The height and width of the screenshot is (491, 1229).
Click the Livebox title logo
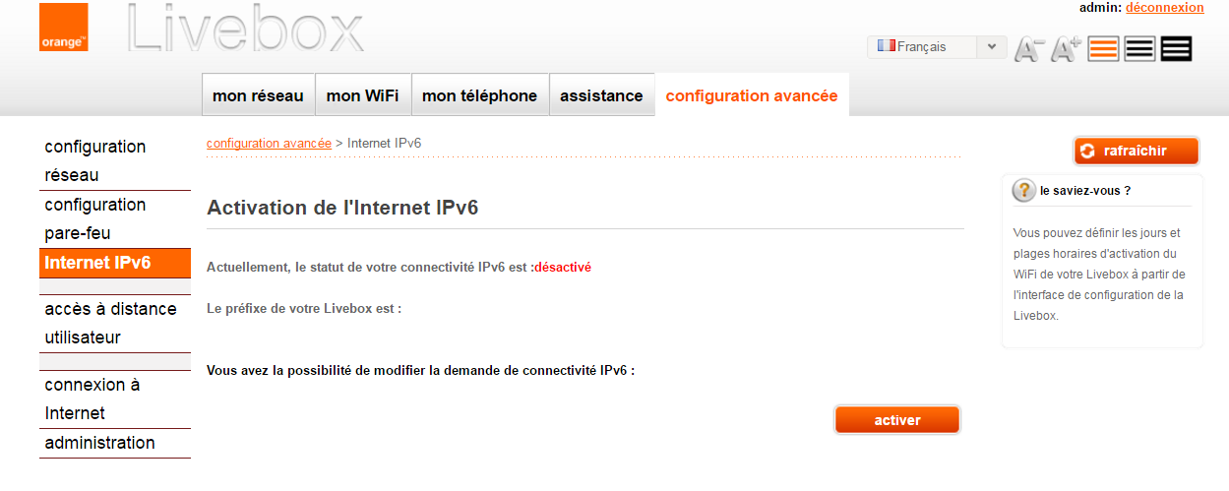click(x=246, y=31)
